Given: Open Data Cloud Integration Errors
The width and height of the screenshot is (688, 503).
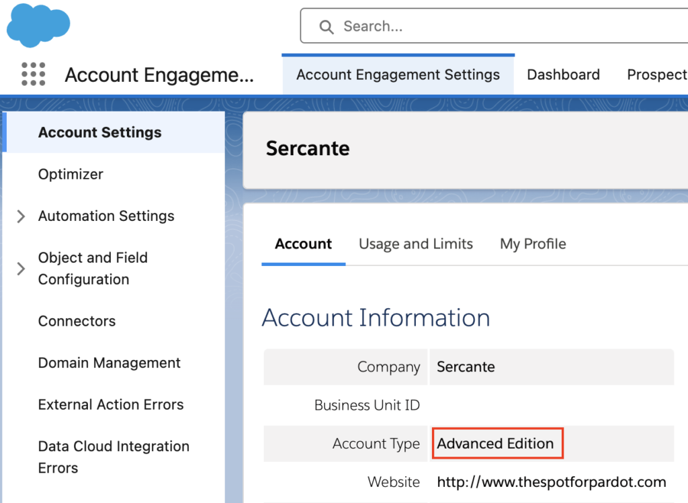Looking at the screenshot, I should (x=113, y=457).
